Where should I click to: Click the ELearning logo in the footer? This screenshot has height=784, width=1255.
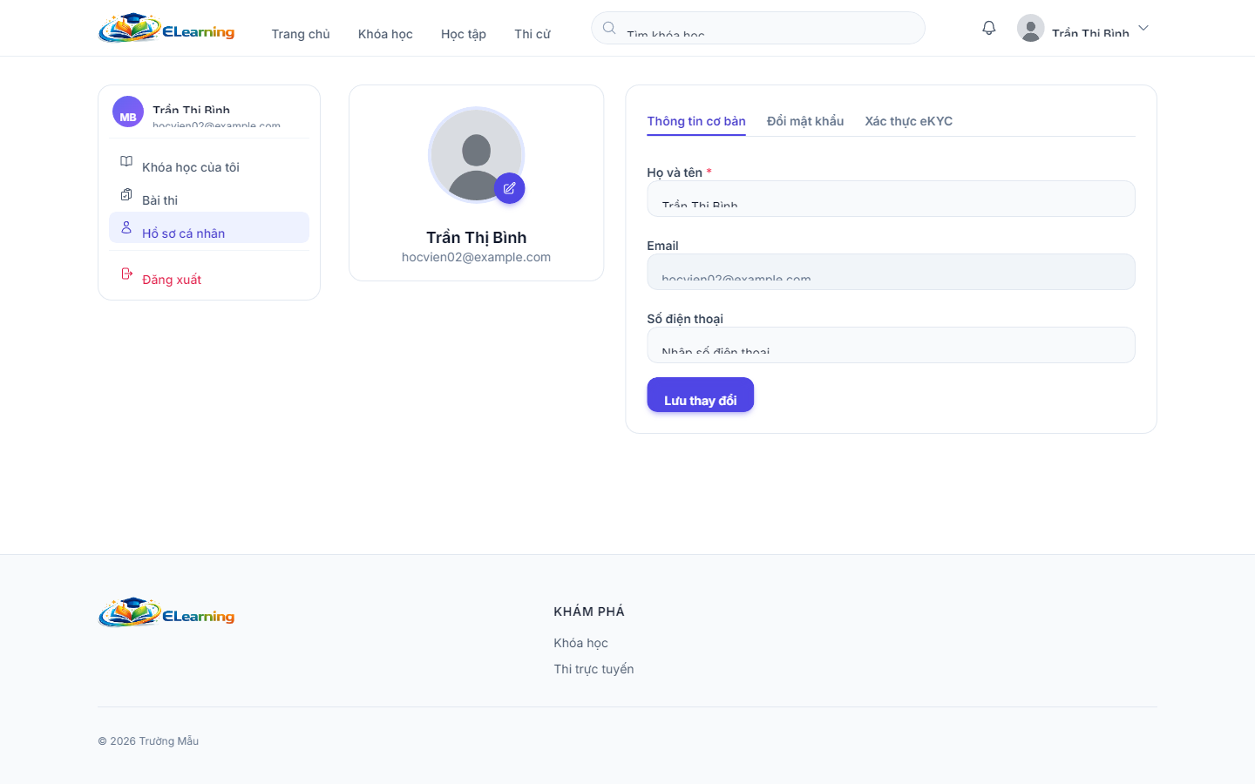point(166,612)
